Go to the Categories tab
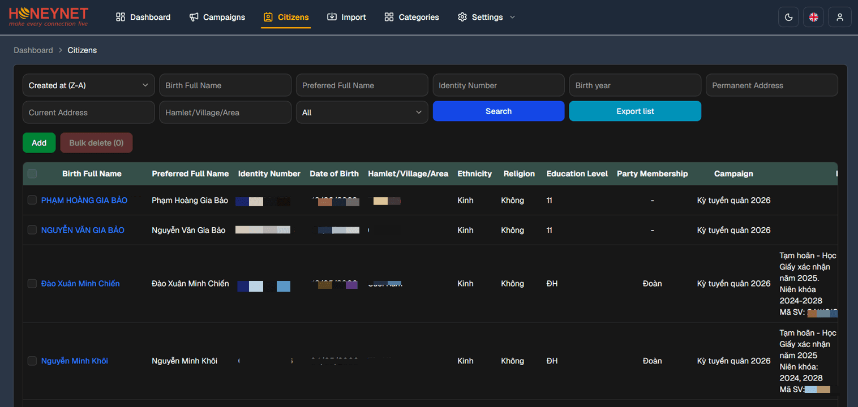 click(411, 17)
